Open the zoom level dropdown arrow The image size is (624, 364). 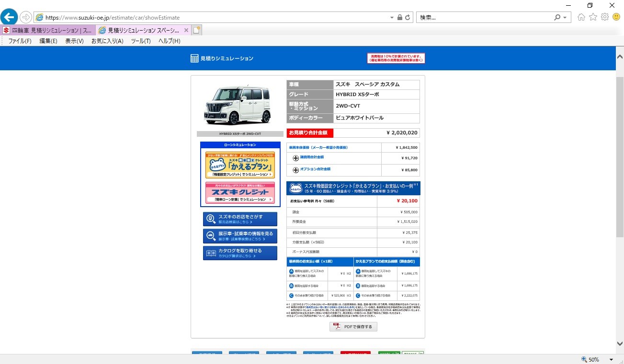(x=611, y=359)
